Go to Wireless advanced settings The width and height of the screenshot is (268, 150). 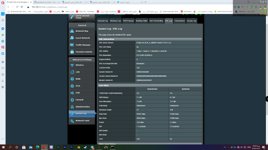82,65
